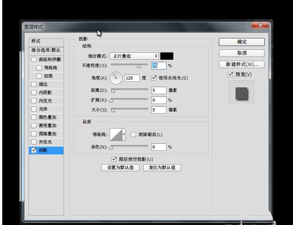Screen dimensions: 293x225
Task: Click the angle dial control
Action: pyautogui.click(x=116, y=78)
